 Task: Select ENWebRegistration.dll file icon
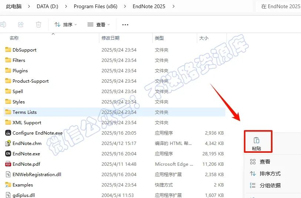click(x=8, y=174)
